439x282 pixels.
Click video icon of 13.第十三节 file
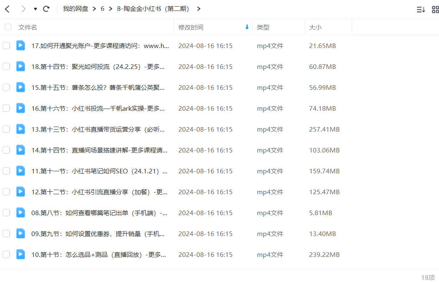click(20, 129)
